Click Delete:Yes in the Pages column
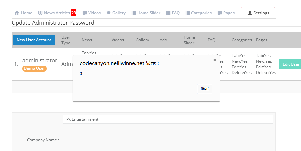The height and width of the screenshot is (151, 301). click(266, 73)
